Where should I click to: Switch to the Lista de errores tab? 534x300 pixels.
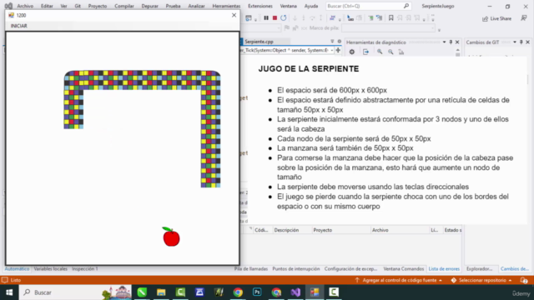click(444, 268)
